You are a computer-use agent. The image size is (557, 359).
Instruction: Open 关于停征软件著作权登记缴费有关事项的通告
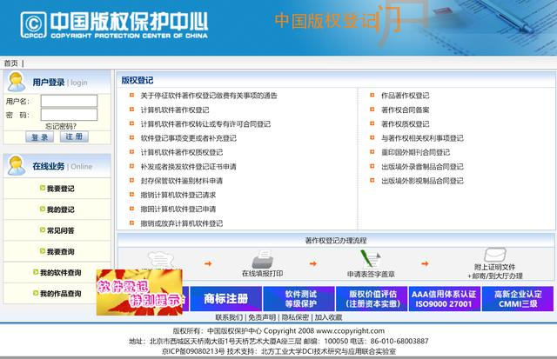pos(209,96)
